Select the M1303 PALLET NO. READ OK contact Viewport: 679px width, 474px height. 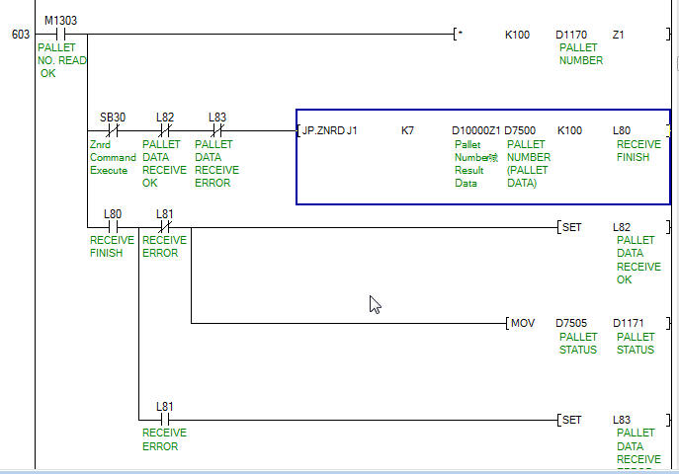(60, 34)
